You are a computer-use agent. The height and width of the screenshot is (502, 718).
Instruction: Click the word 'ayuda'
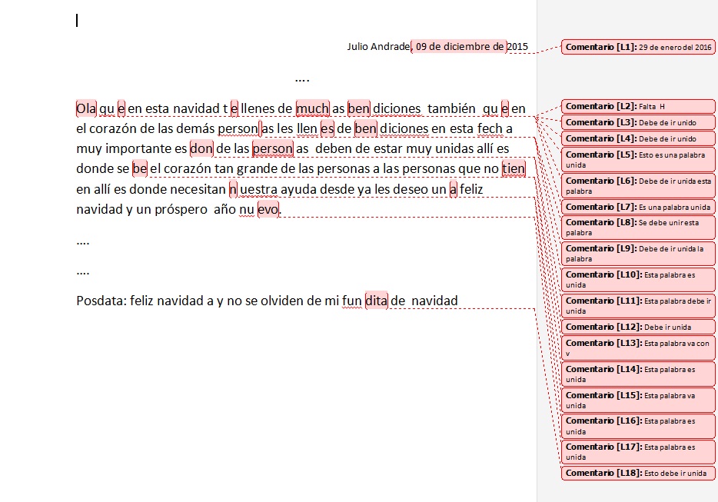[298, 189]
